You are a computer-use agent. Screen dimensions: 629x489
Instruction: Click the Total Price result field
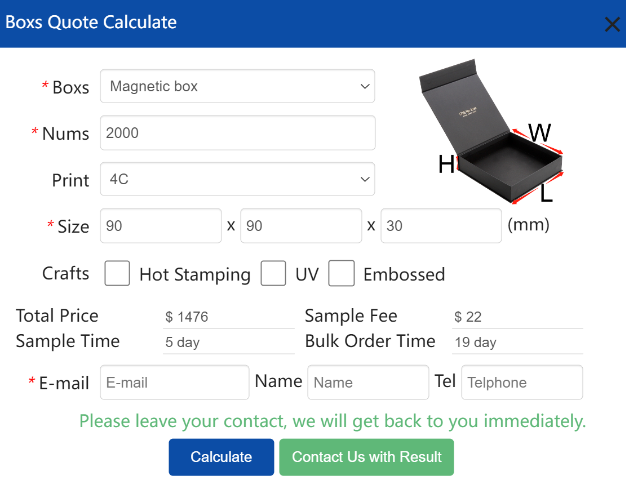[228, 317]
